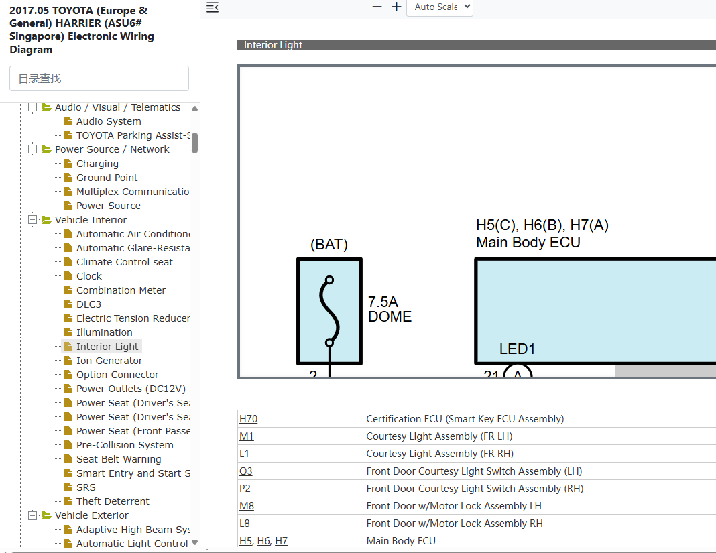Open Climate Control seat entry
The height and width of the screenshot is (553, 716).
(x=125, y=262)
